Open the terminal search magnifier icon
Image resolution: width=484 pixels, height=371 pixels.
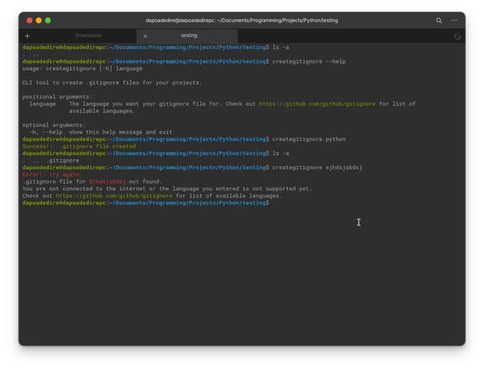click(x=439, y=21)
